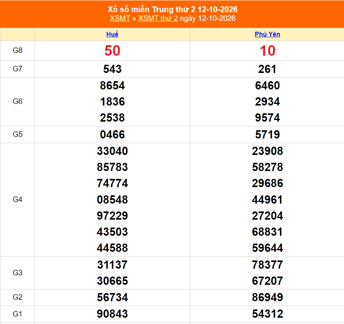Viewport: 344px width, 324px height.
Task: Click the G6 number 2538
Action: (x=112, y=118)
